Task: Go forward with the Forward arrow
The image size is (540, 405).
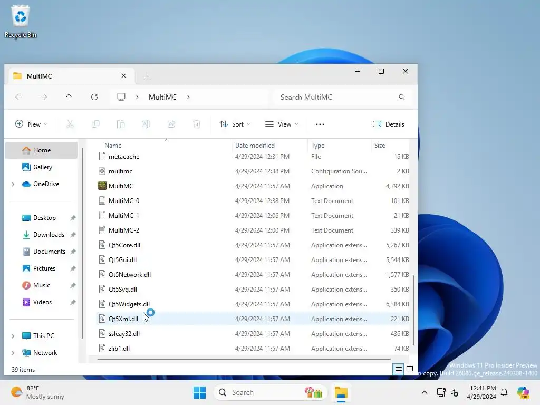Action: (x=44, y=97)
